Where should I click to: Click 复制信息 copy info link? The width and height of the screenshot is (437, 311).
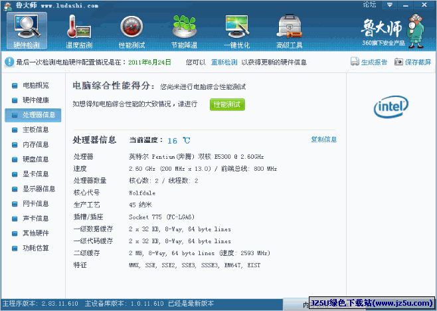pyautogui.click(x=323, y=140)
